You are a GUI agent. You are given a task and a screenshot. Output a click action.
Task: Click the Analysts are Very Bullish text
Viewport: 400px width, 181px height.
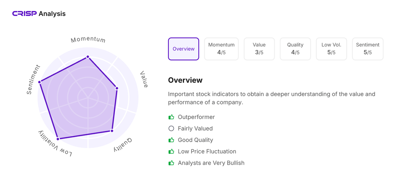tap(211, 163)
